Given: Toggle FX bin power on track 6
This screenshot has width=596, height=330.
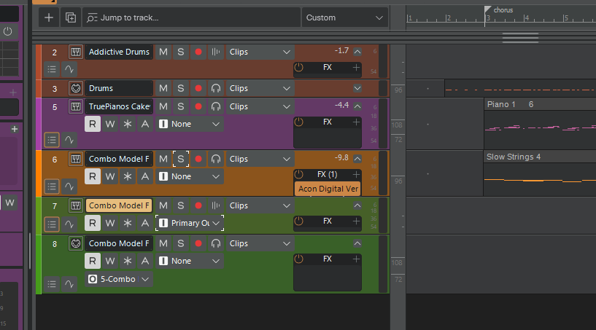Looking at the screenshot, I should pyautogui.click(x=298, y=175).
